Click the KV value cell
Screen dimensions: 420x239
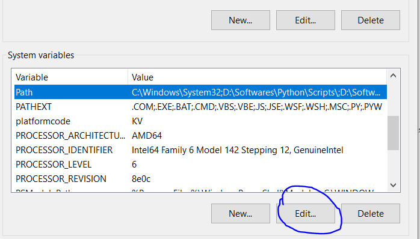point(137,121)
